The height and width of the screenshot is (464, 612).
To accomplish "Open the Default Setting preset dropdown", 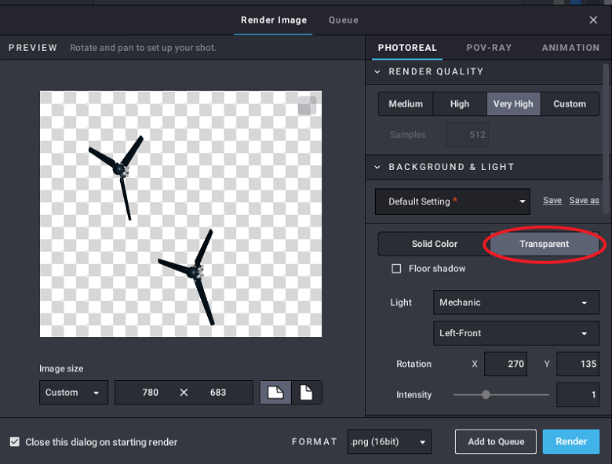I will (x=453, y=201).
